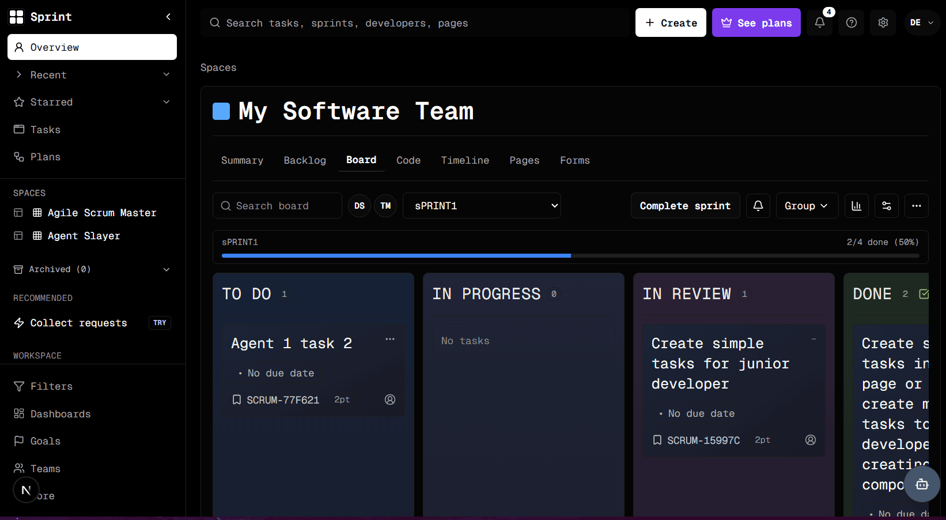Viewport: 946px width, 520px height.
Task: Click the sPRINT1 progress bar
Action: coord(570,255)
